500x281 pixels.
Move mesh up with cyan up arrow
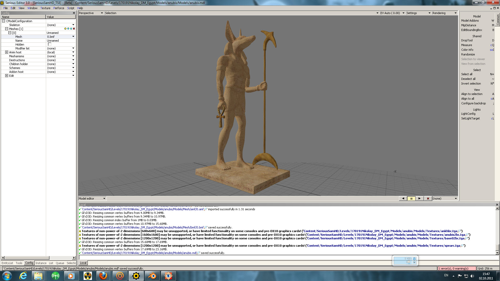[x=71, y=29]
